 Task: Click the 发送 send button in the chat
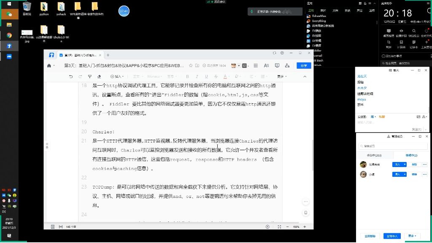click(x=416, y=129)
